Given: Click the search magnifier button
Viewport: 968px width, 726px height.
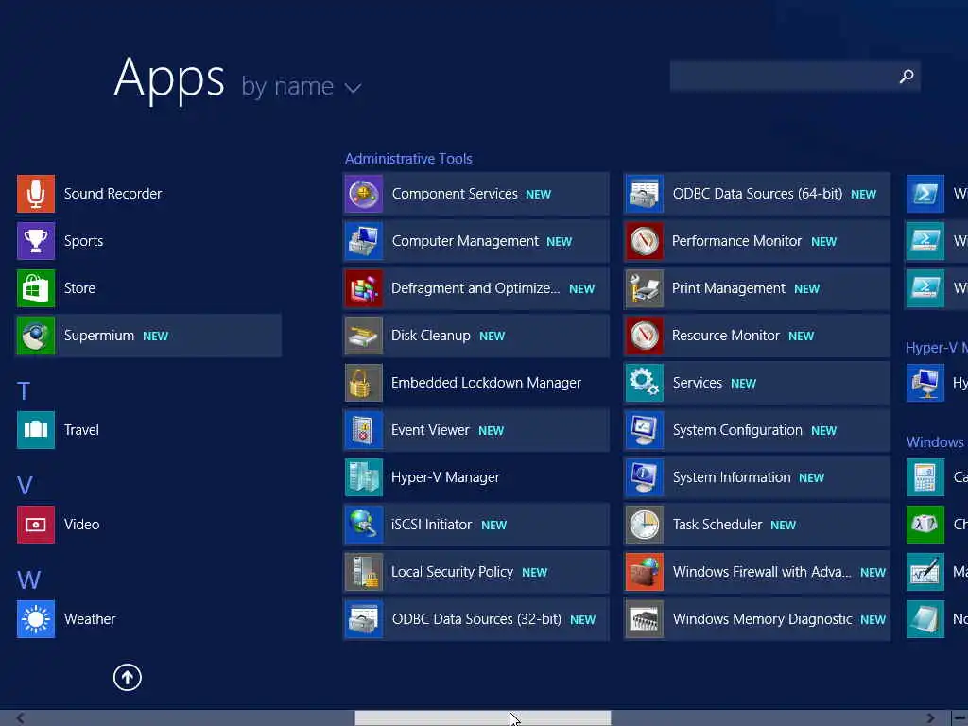Looking at the screenshot, I should [x=907, y=76].
